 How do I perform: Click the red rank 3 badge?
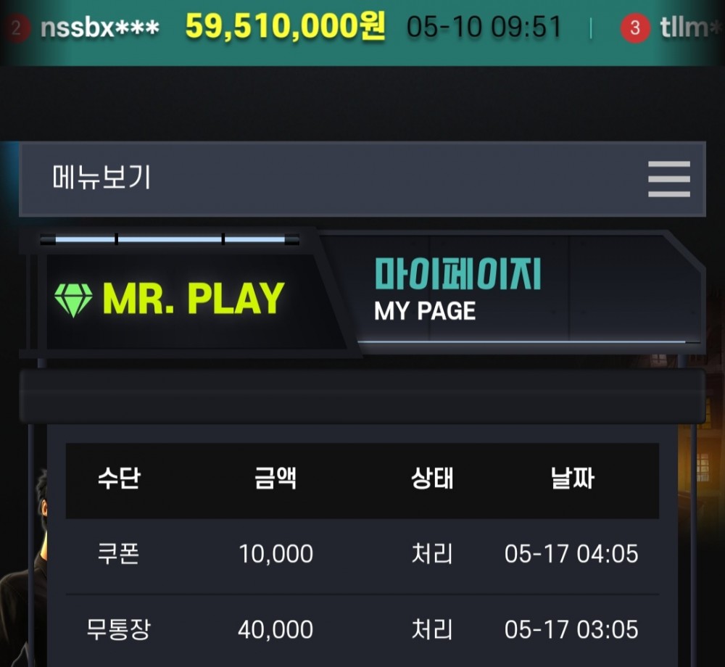(635, 28)
